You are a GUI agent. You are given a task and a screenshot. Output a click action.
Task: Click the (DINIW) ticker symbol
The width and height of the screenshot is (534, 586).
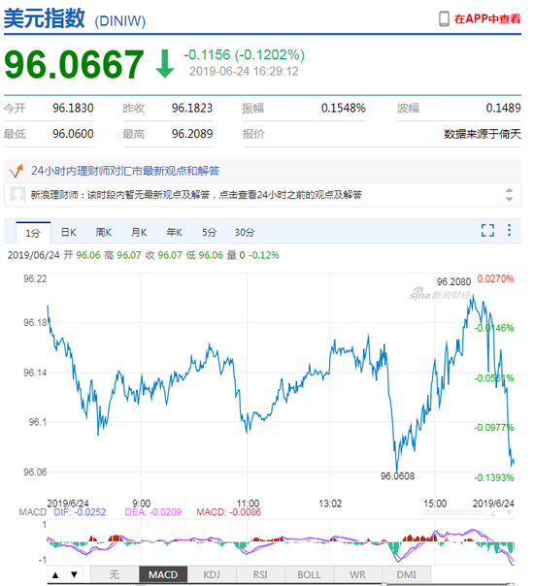pyautogui.click(x=120, y=21)
